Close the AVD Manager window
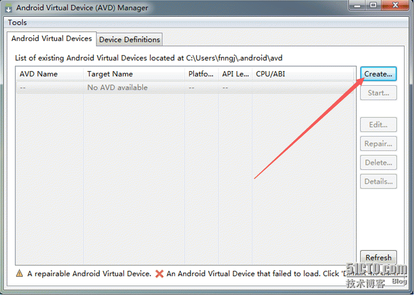 click(395, 5)
